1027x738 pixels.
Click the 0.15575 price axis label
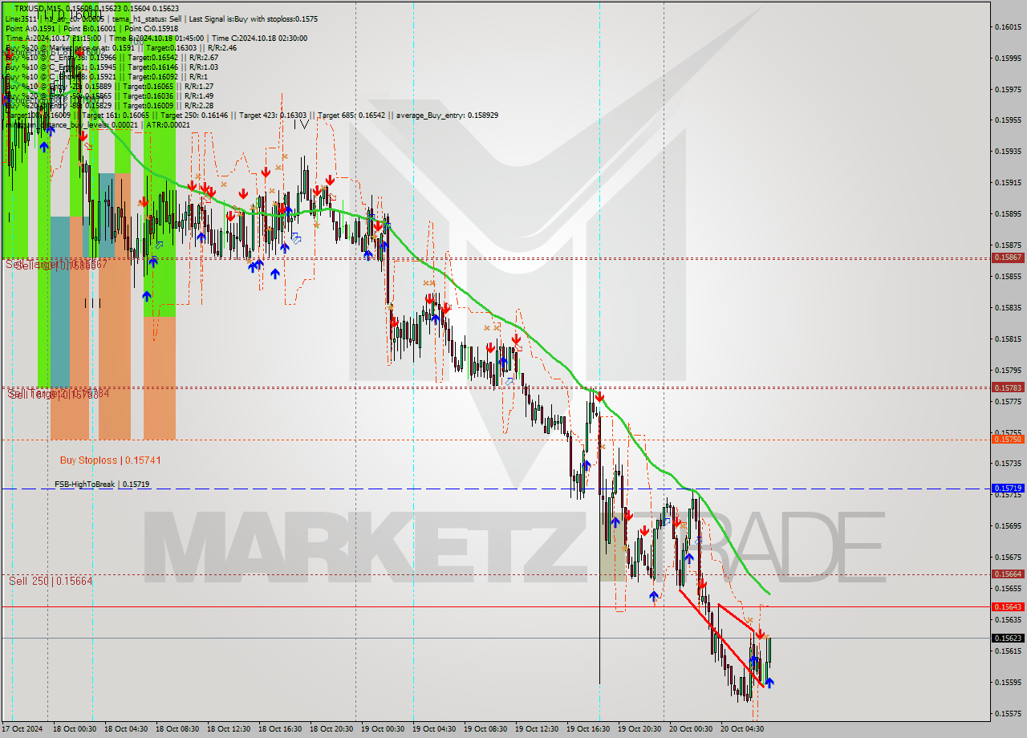(x=1008, y=714)
